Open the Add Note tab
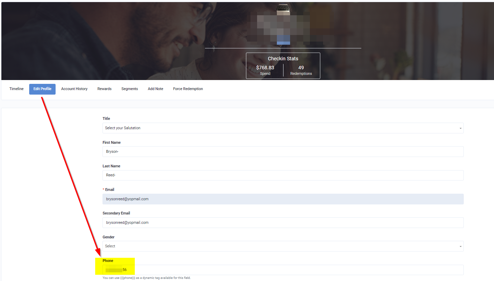The image size is (494, 281). click(155, 89)
